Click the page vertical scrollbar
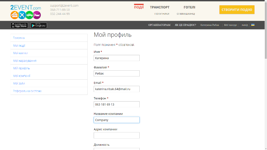 coord(265,80)
